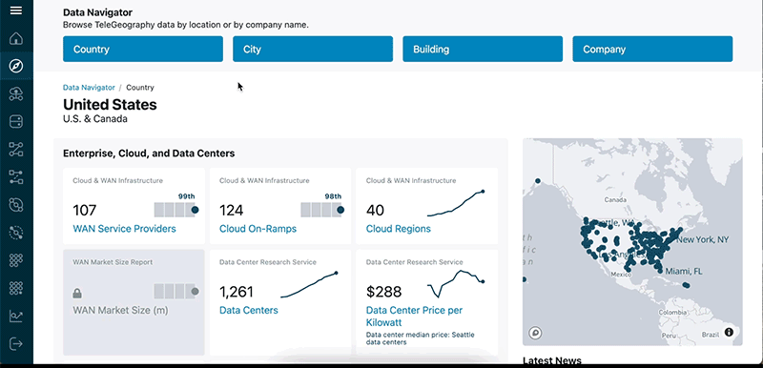Open the Cloud Regions link

[x=398, y=229]
